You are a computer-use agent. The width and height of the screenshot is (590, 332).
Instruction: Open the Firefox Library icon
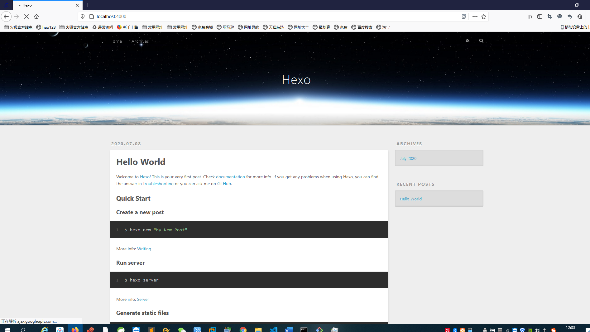coord(530,17)
